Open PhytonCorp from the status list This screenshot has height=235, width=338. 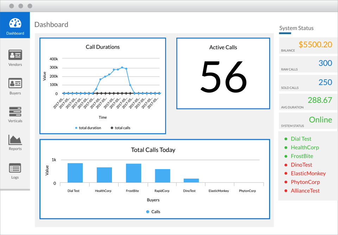click(x=305, y=182)
